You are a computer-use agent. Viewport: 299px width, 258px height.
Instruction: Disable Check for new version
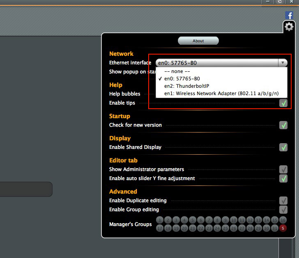[283, 125]
